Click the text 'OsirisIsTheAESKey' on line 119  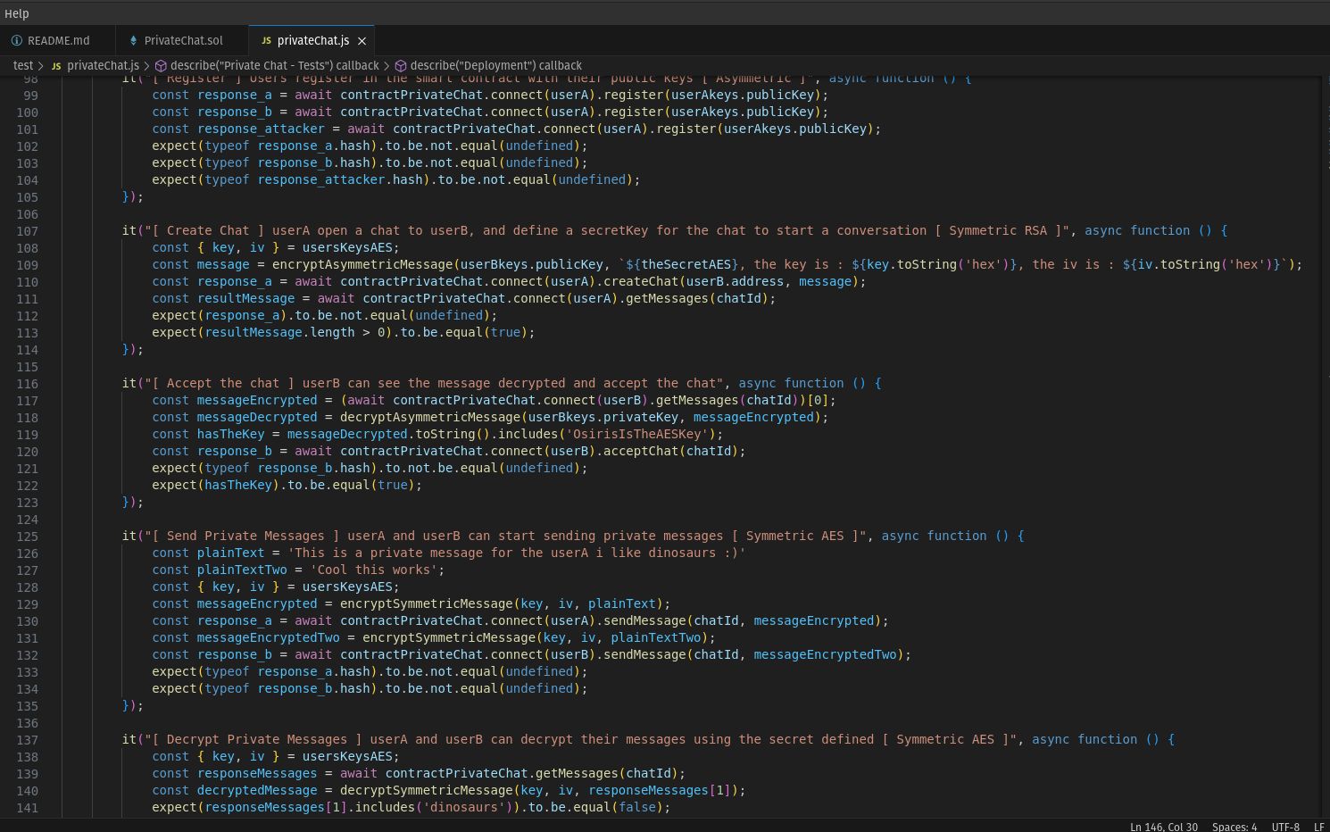(x=636, y=434)
